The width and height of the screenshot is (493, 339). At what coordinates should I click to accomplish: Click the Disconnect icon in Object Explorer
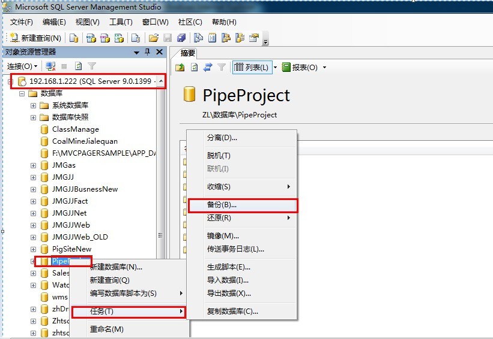50,66
